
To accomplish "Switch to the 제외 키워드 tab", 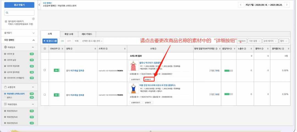I will point(87,34).
